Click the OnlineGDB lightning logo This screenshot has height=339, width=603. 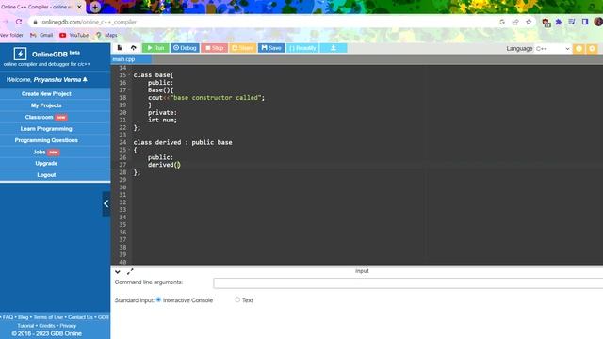[20, 54]
